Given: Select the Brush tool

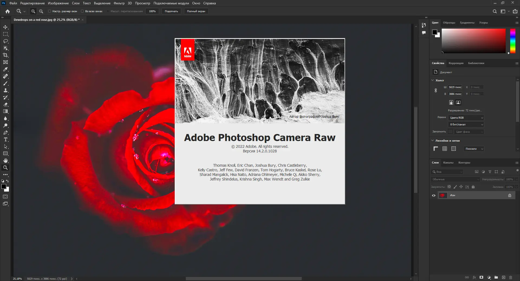Looking at the screenshot, I should (5, 83).
